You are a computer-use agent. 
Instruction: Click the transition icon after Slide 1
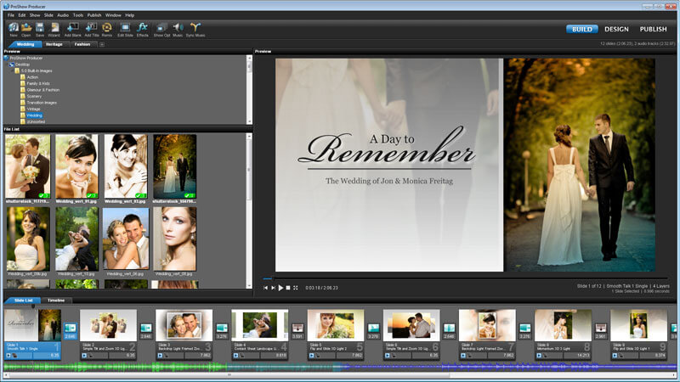(71, 327)
